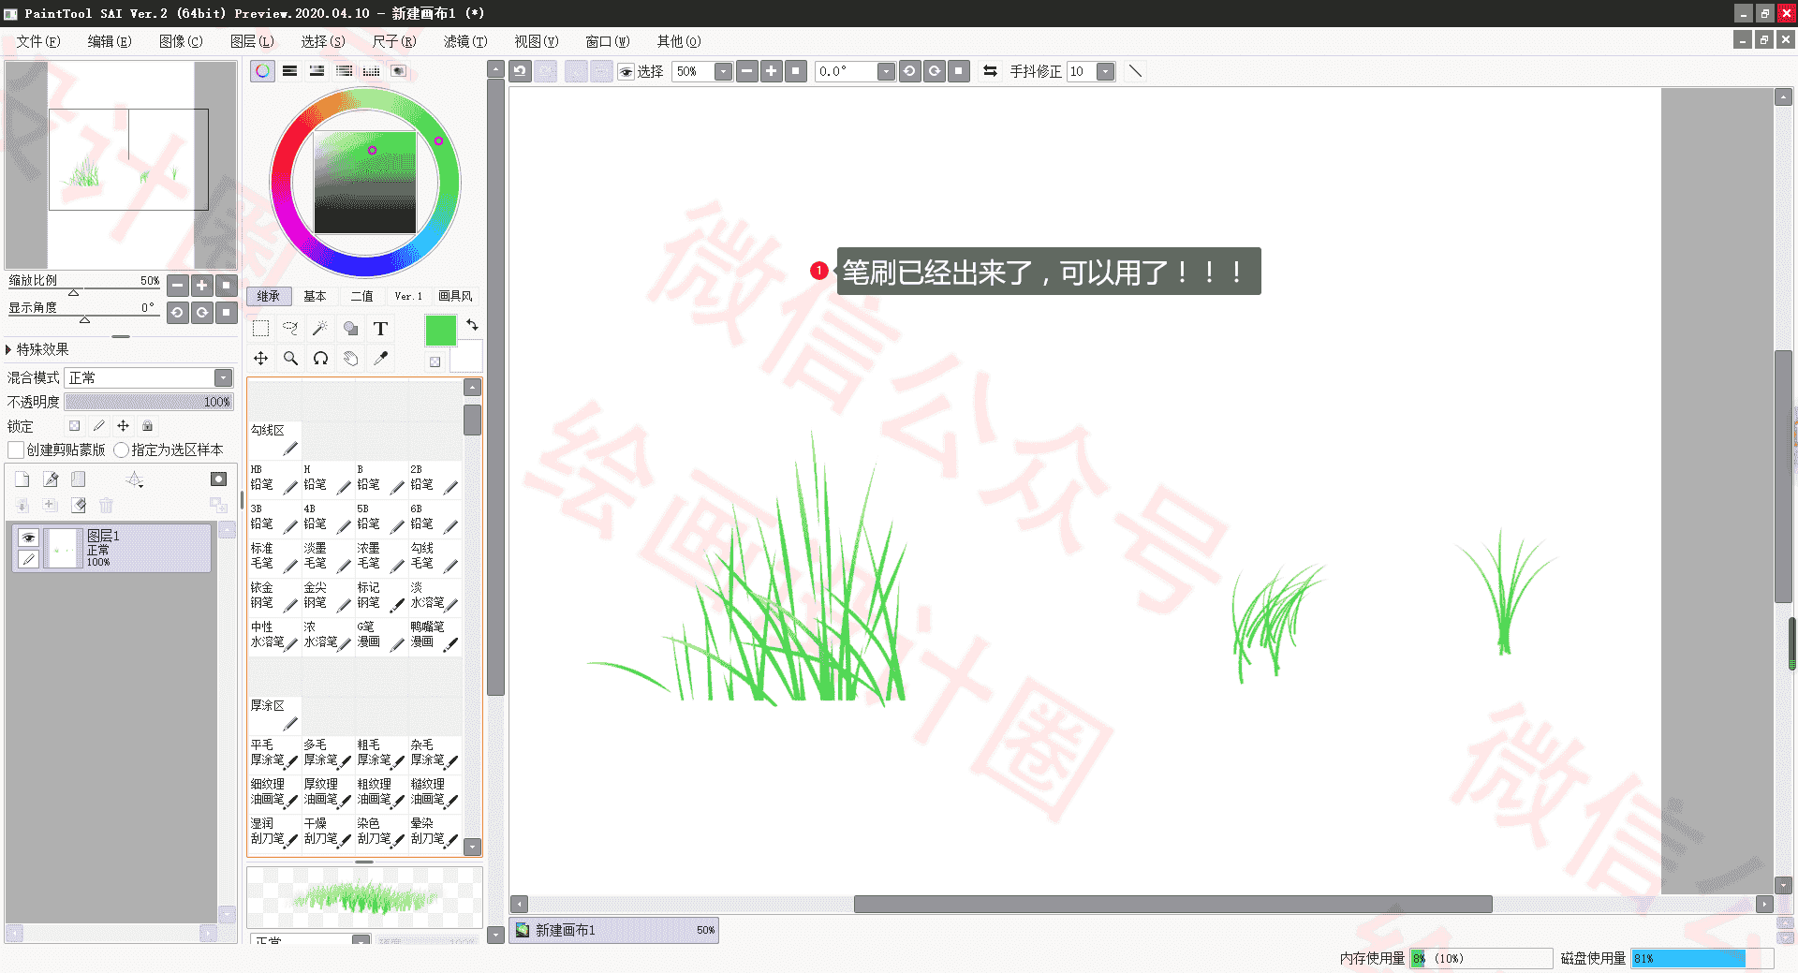Select the move tool
The image size is (1798, 973).
tap(261, 359)
